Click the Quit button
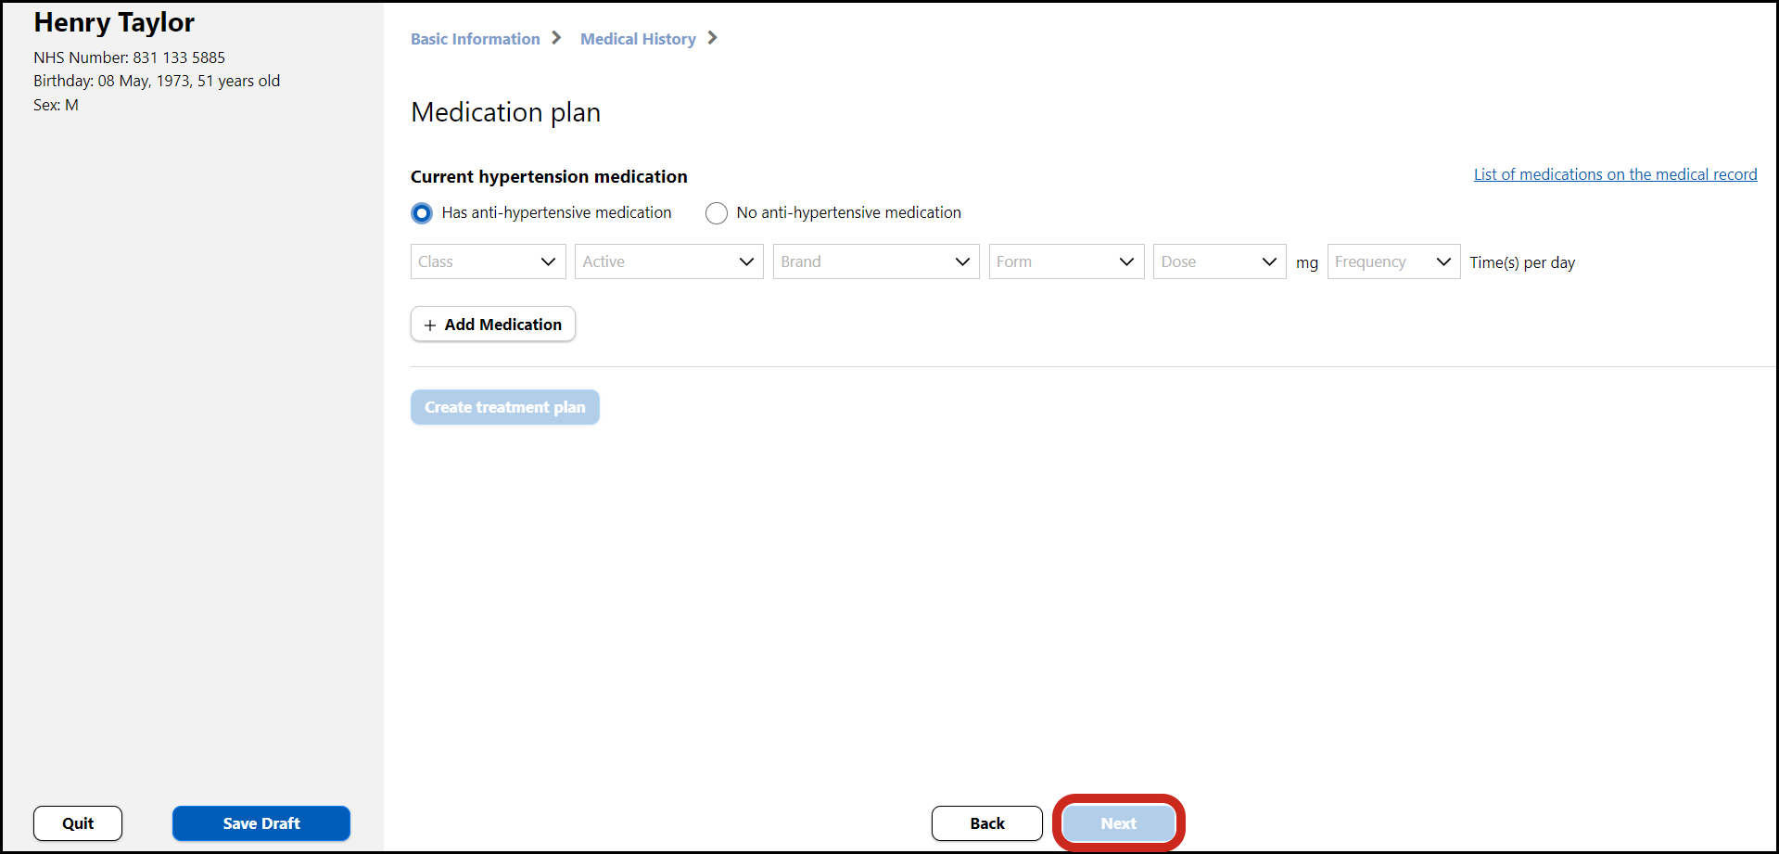 tap(78, 823)
